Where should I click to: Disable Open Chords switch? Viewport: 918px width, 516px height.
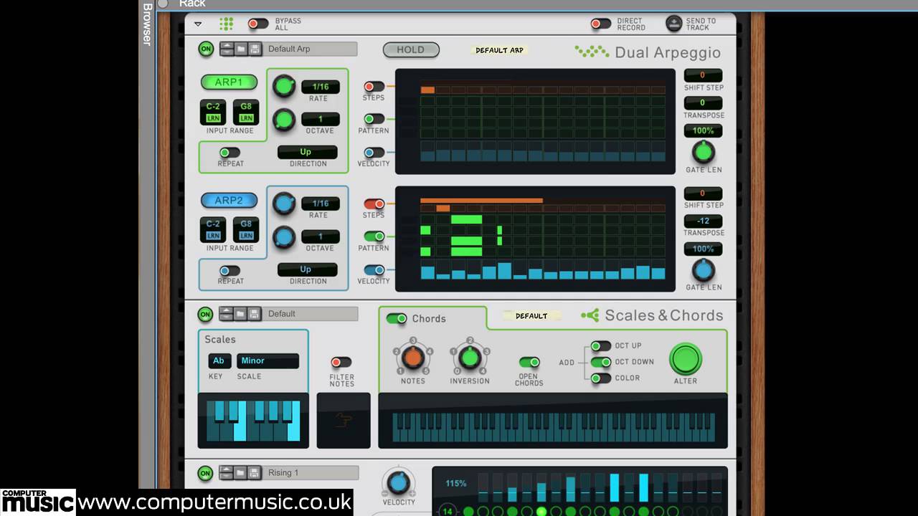(529, 363)
